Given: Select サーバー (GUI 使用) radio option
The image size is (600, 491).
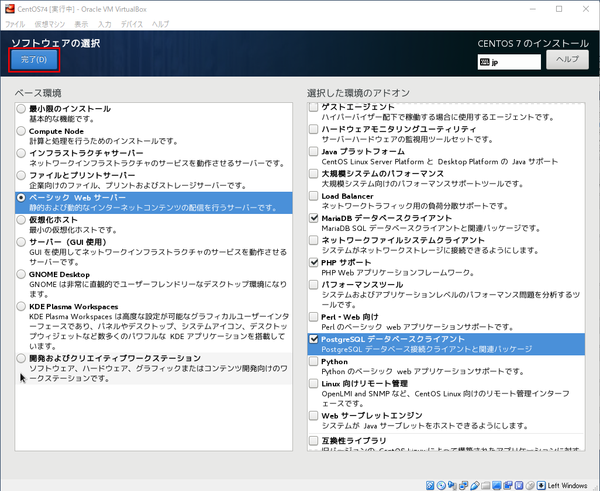Looking at the screenshot, I should click(x=21, y=242).
